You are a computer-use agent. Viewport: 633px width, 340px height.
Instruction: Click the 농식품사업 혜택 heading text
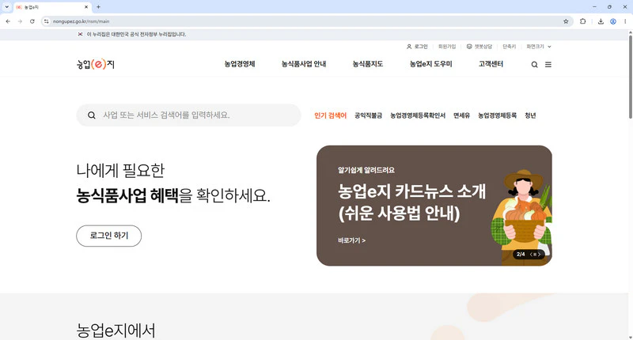pyautogui.click(x=127, y=195)
